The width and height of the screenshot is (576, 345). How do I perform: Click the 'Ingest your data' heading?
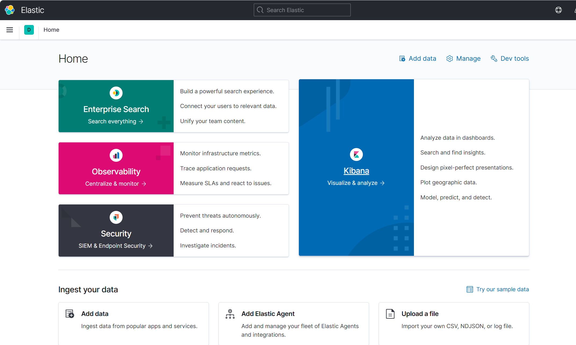coord(88,290)
